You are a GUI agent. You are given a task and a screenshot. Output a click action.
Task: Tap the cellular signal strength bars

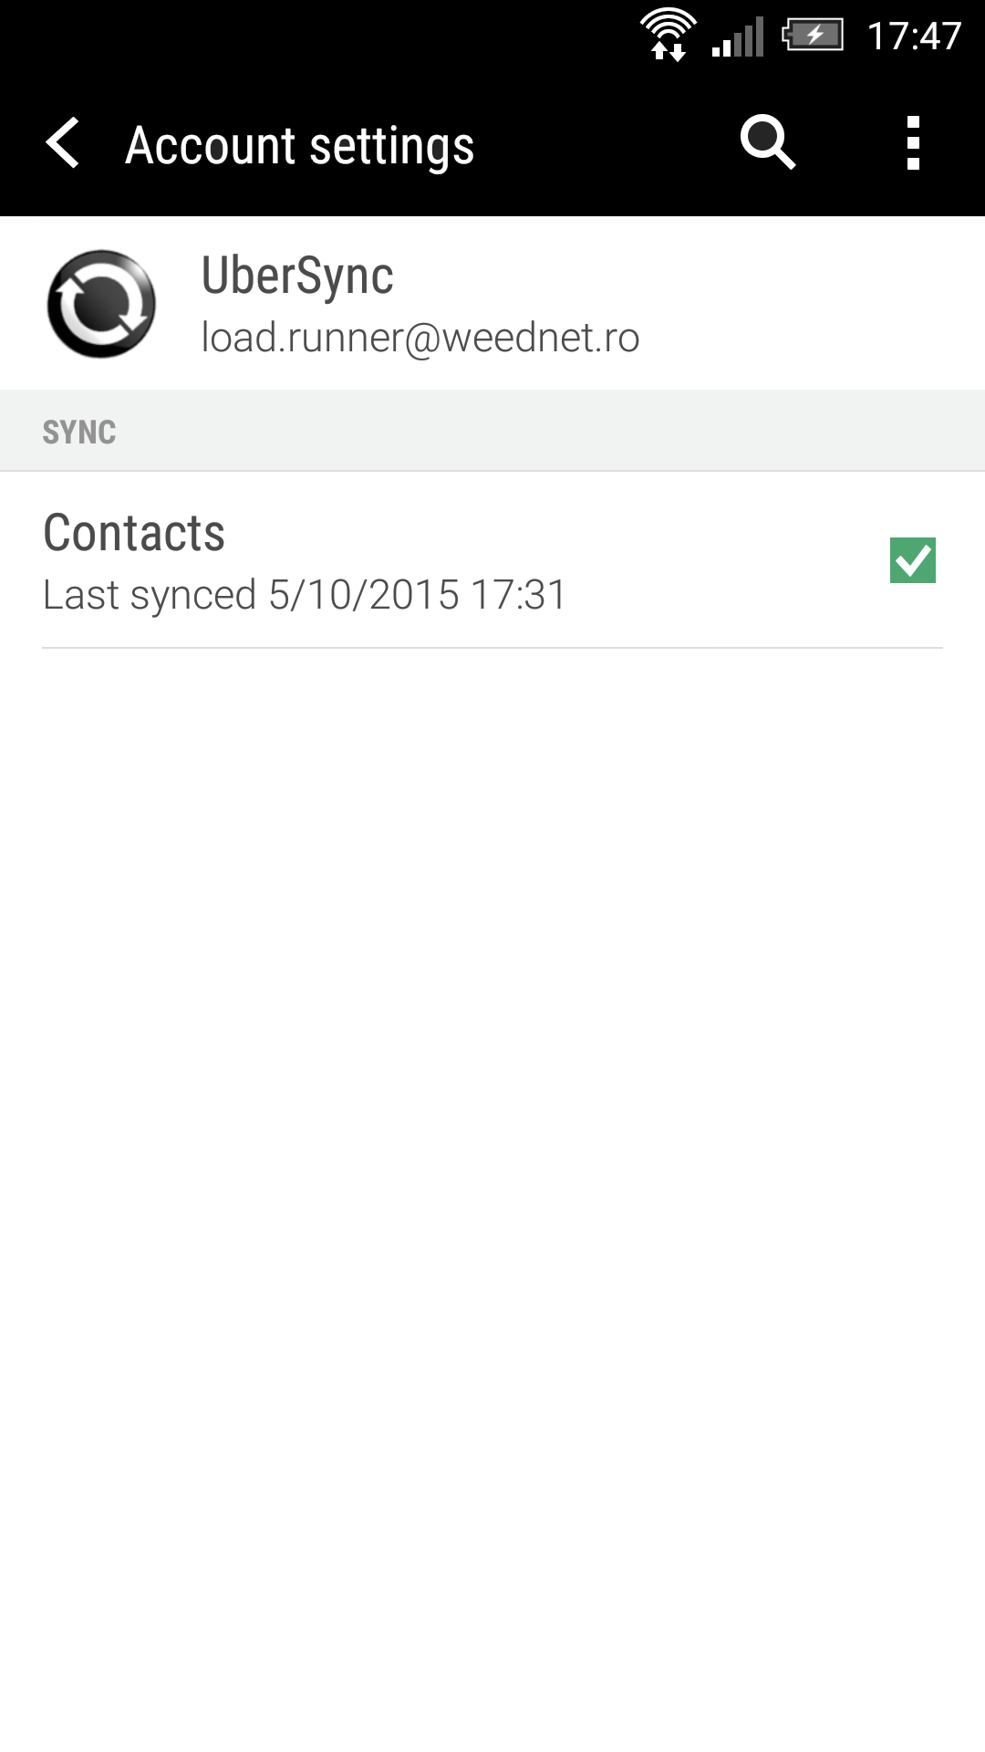[x=738, y=37]
